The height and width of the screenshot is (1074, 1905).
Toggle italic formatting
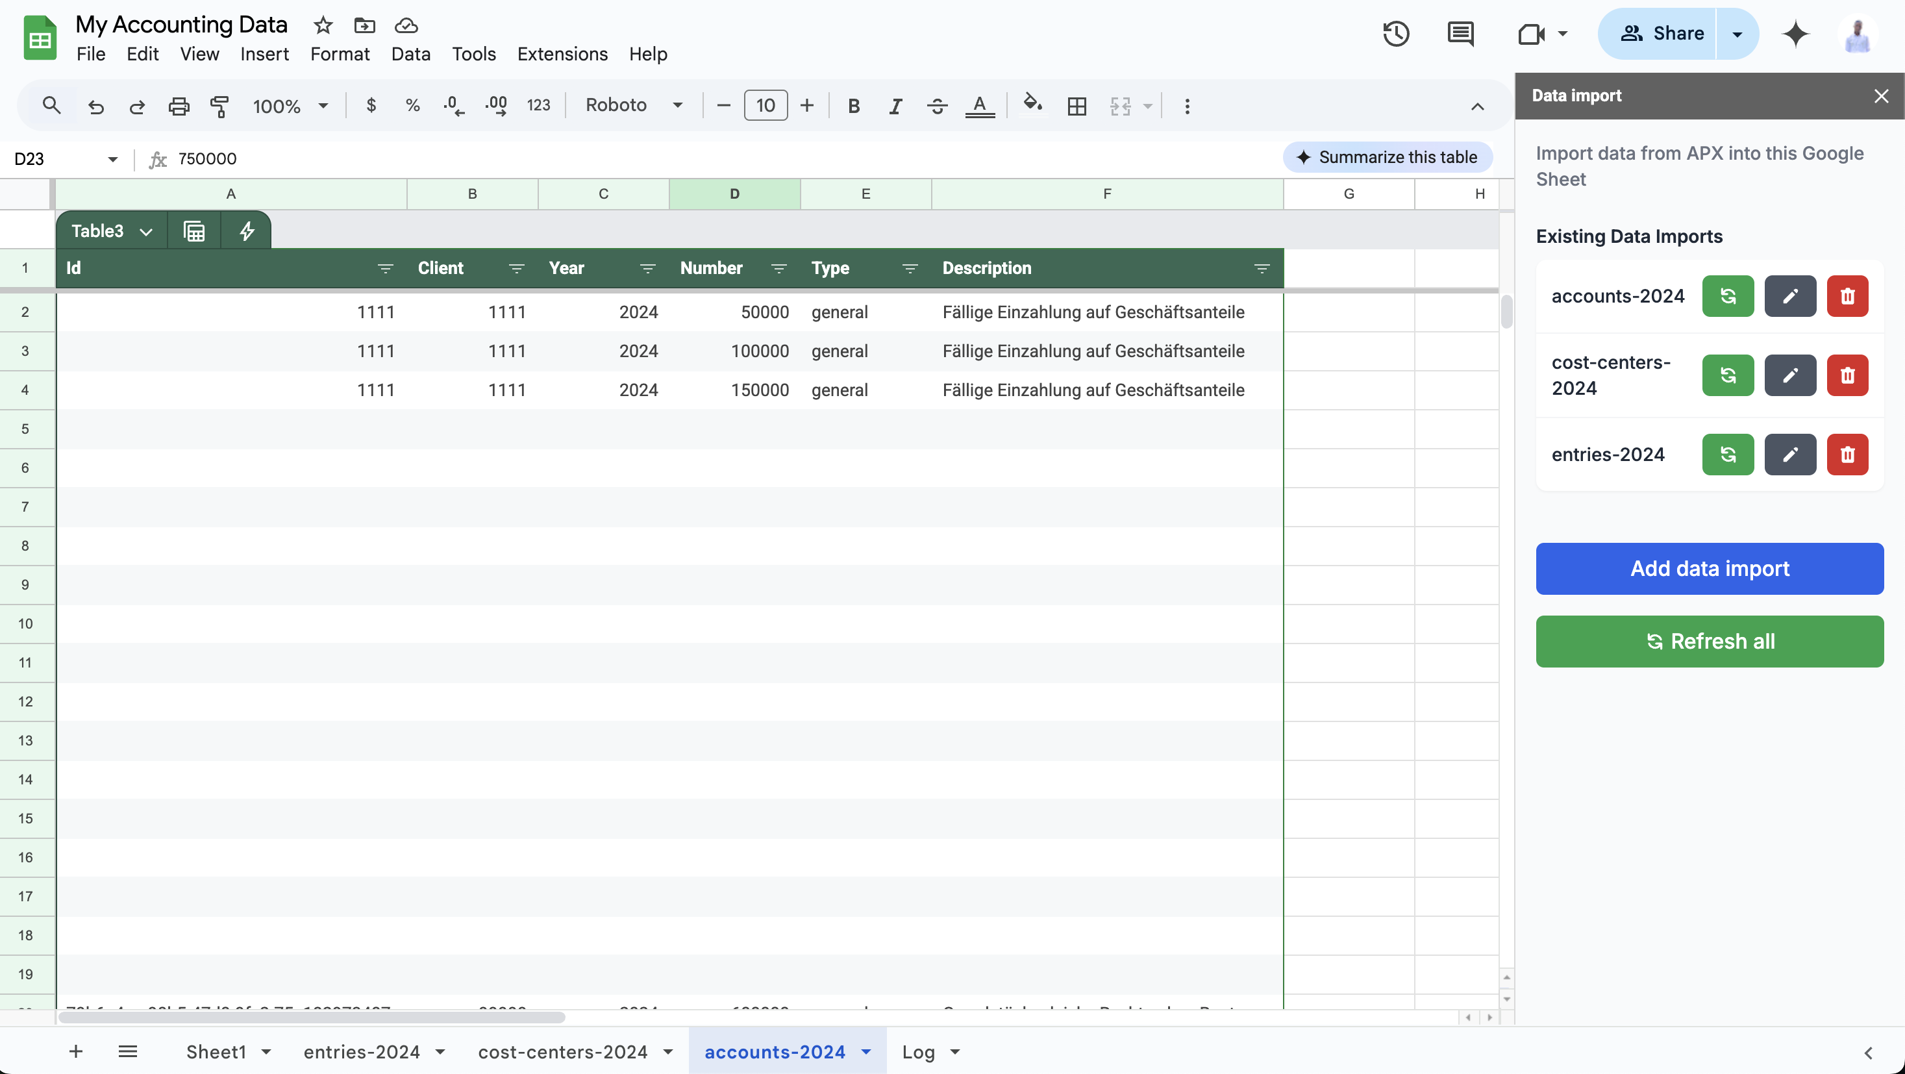[x=895, y=106]
